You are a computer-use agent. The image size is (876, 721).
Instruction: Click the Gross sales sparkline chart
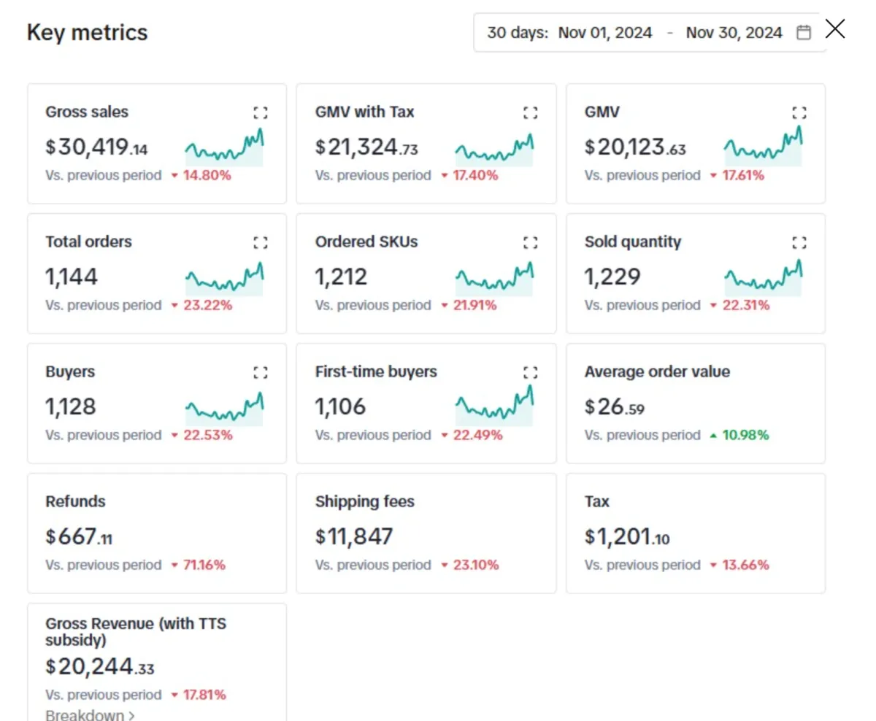point(225,148)
